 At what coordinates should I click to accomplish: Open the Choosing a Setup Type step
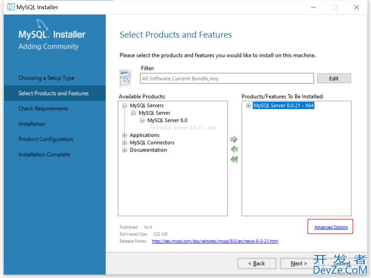tap(46, 78)
